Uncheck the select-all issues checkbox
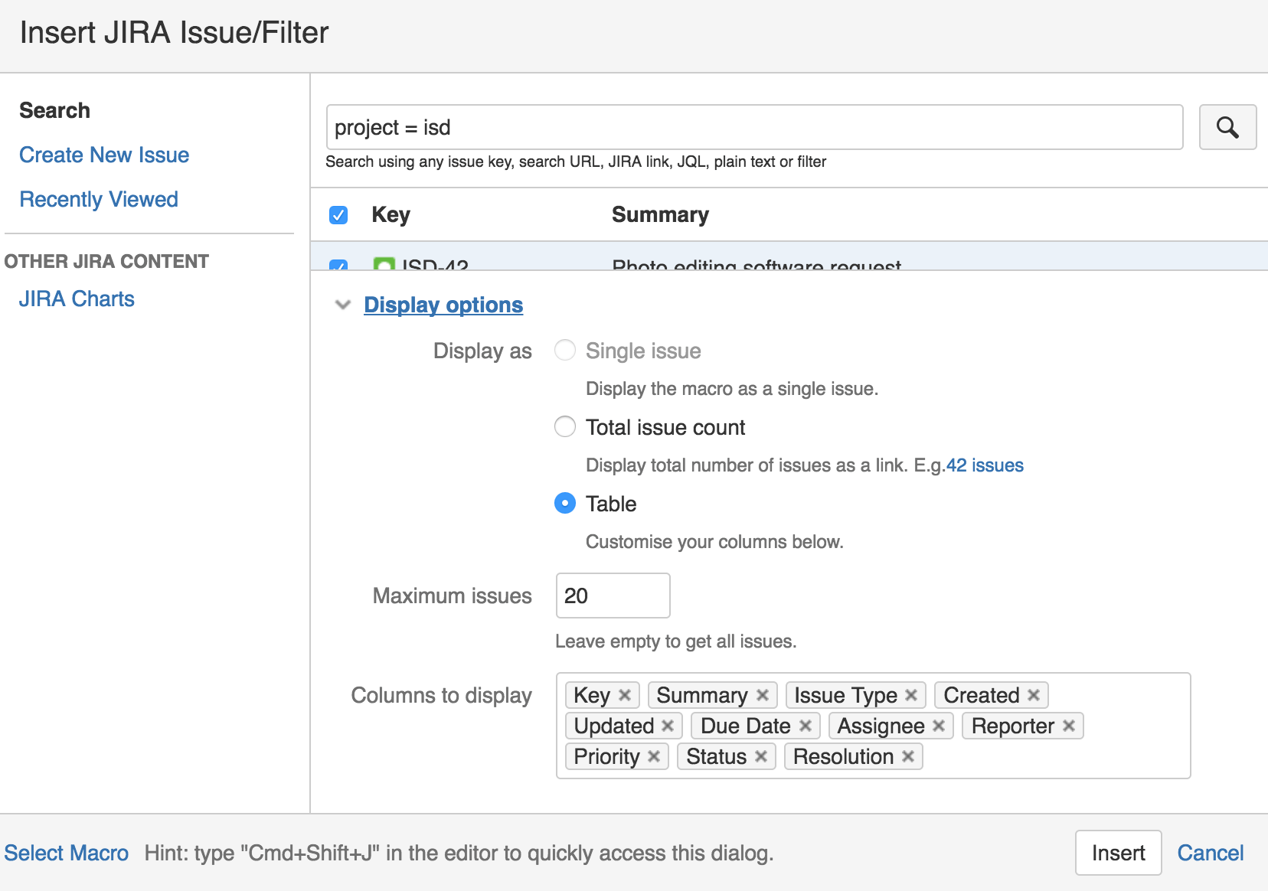 click(x=338, y=215)
